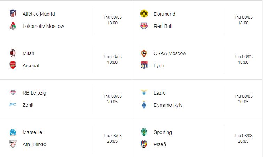Click the Arsenal club crest
263x157 pixels.
(x=13, y=66)
